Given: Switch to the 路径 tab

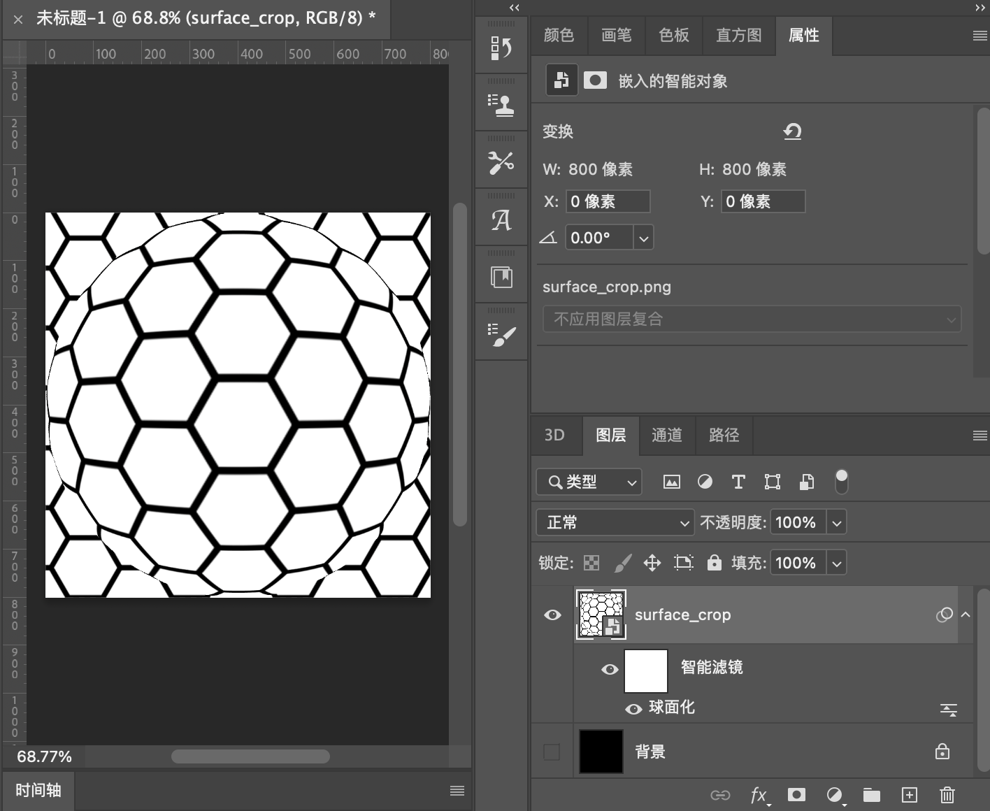Looking at the screenshot, I should coord(724,436).
